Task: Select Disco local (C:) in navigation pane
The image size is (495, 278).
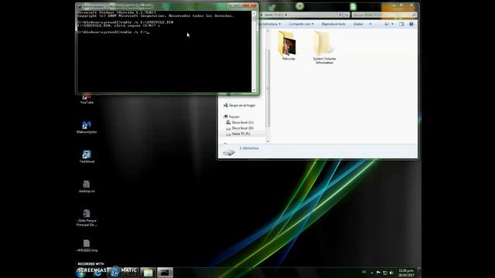Action: (240, 122)
